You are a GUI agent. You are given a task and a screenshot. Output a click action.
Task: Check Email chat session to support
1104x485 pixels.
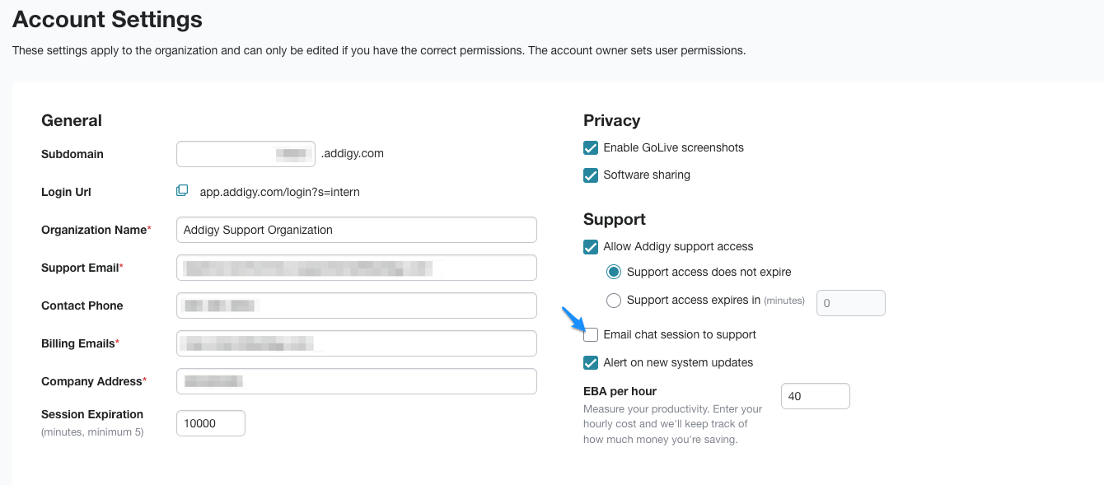pyautogui.click(x=591, y=335)
